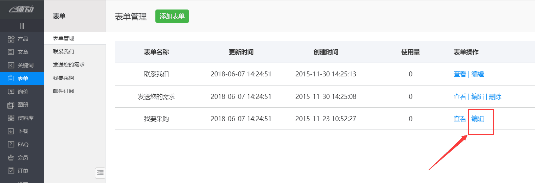
Task: Click 编辑 for the 我要采购 form
Action: [x=478, y=119]
